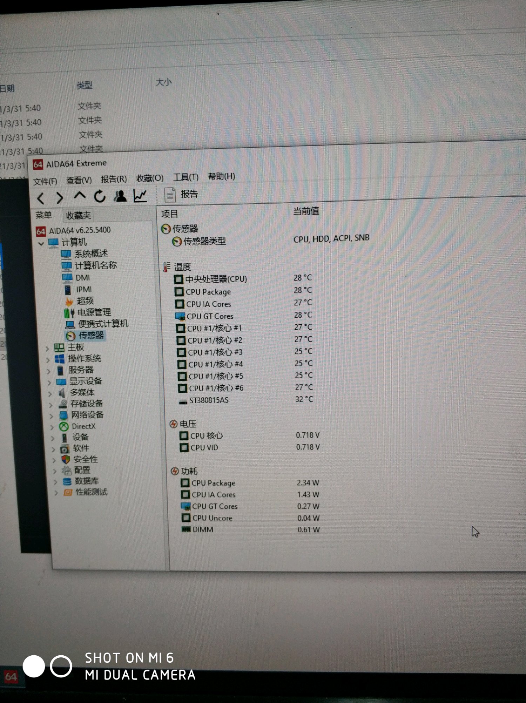Click the 当前值 column header

pos(306,211)
